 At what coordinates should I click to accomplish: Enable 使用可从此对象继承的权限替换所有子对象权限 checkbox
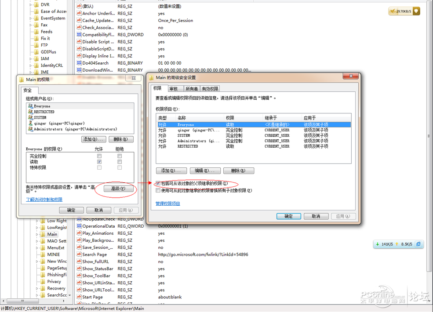[x=158, y=191]
